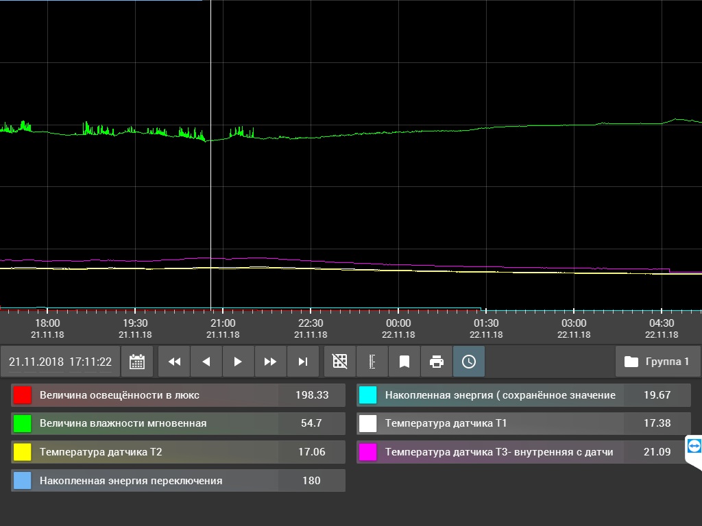
Task: Jump to the end of the timeline
Action: [302, 362]
